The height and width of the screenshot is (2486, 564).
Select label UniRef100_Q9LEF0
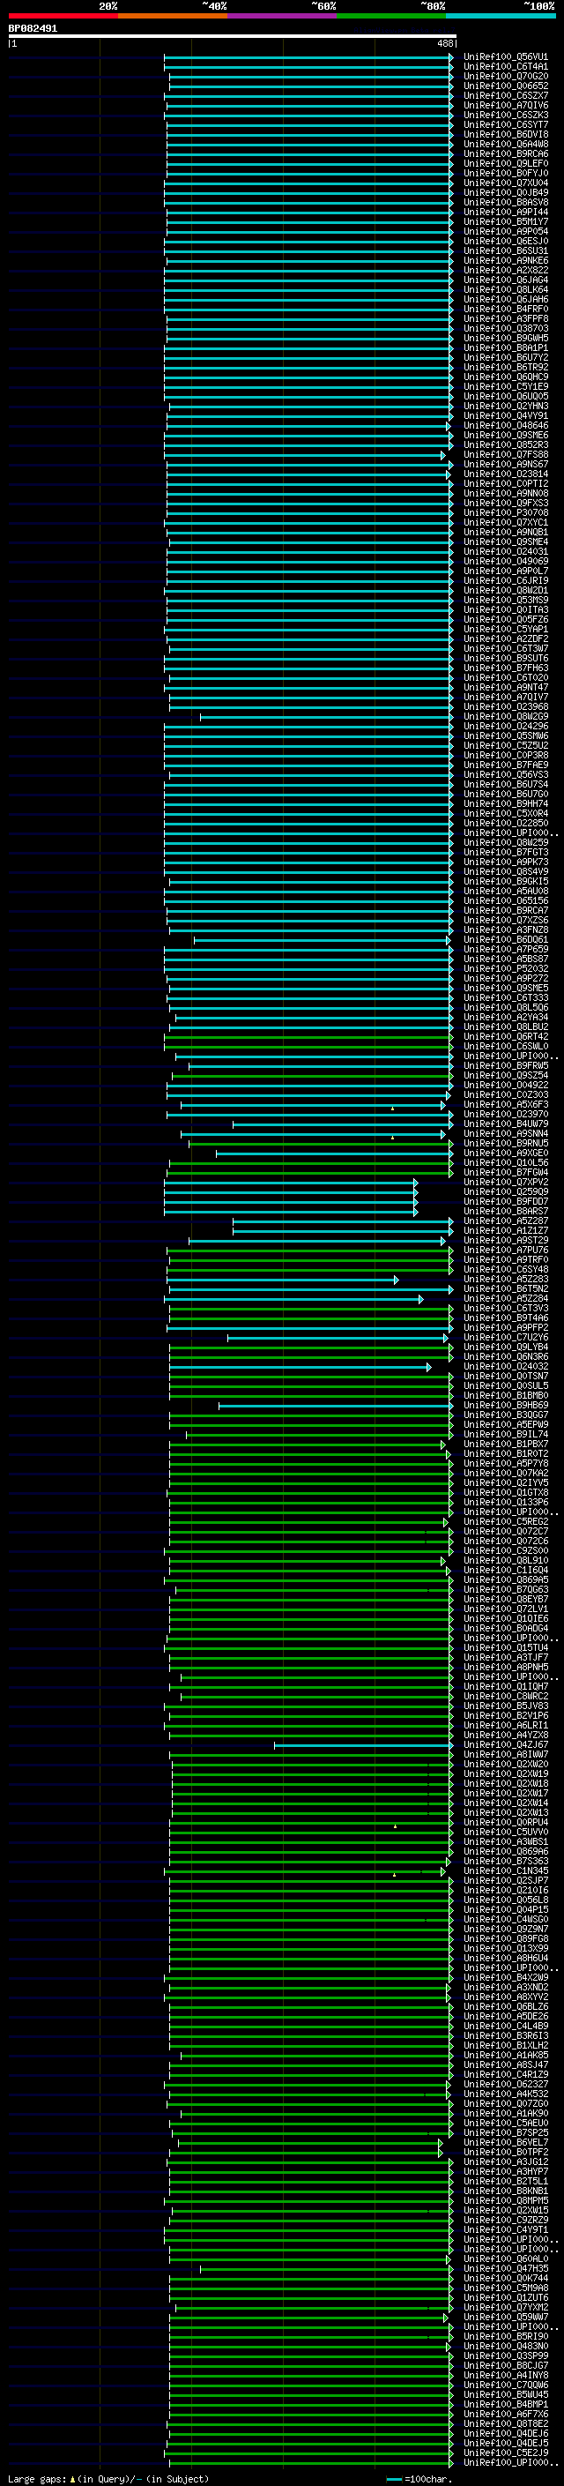(x=505, y=163)
